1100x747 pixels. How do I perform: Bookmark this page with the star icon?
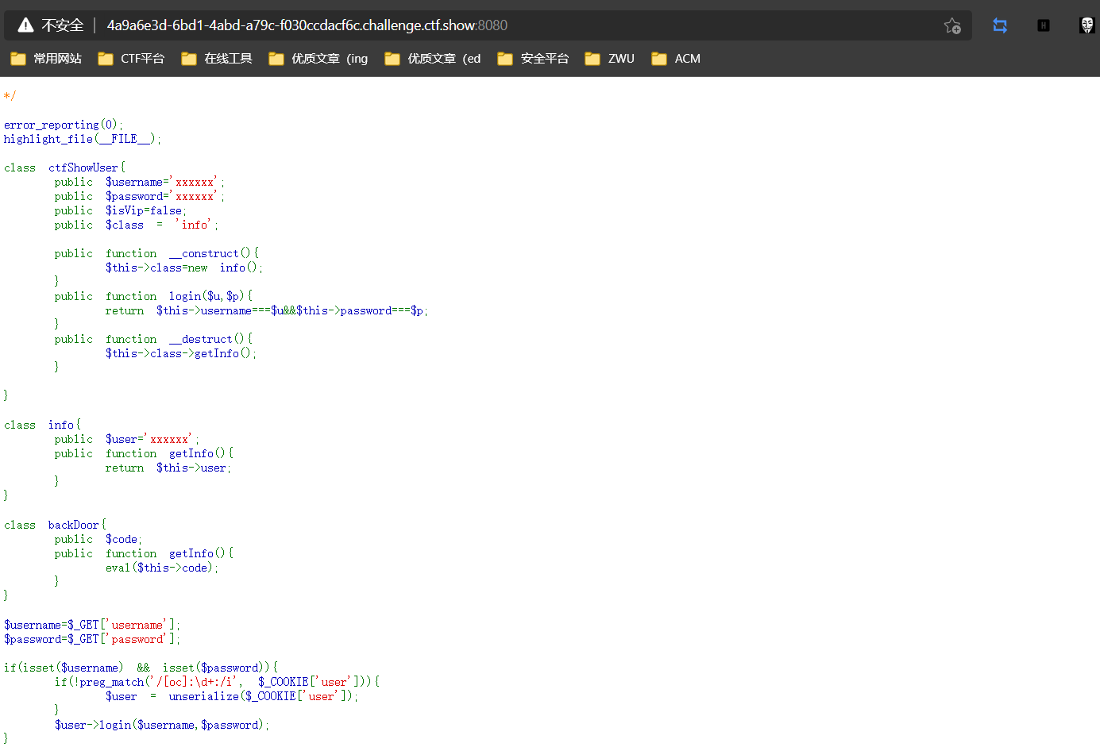click(x=952, y=25)
